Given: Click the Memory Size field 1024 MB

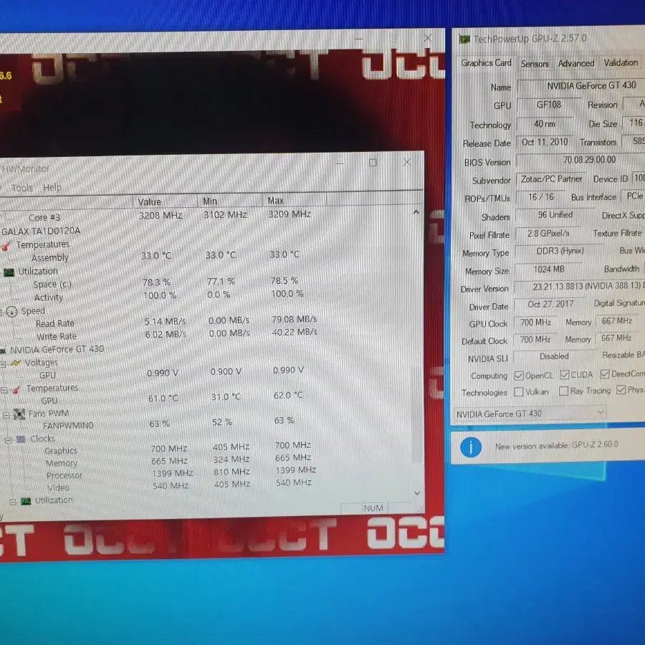Looking at the screenshot, I should click(x=549, y=269).
